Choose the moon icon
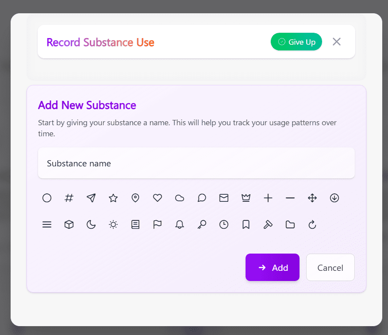This screenshot has height=335, width=388. (91, 225)
